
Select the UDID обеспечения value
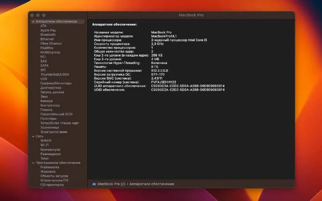point(188,90)
